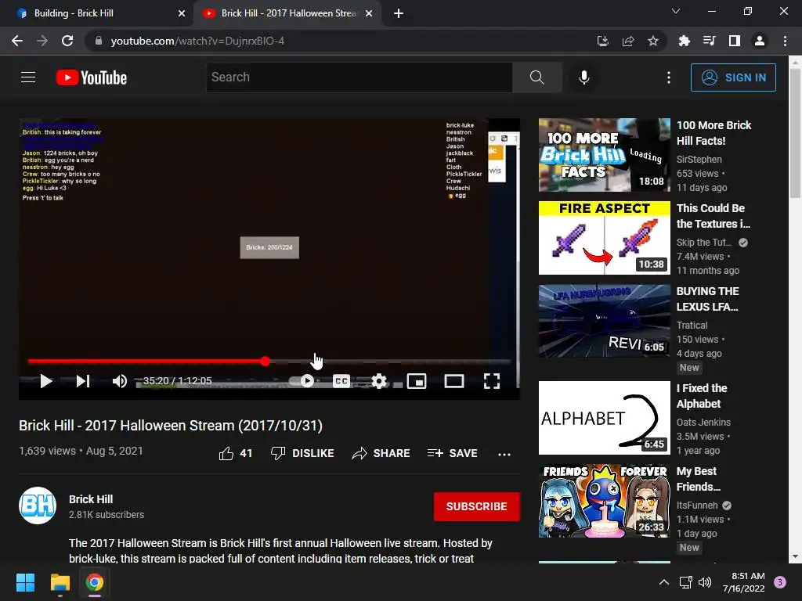Focus the YouTube search field

coord(359,77)
